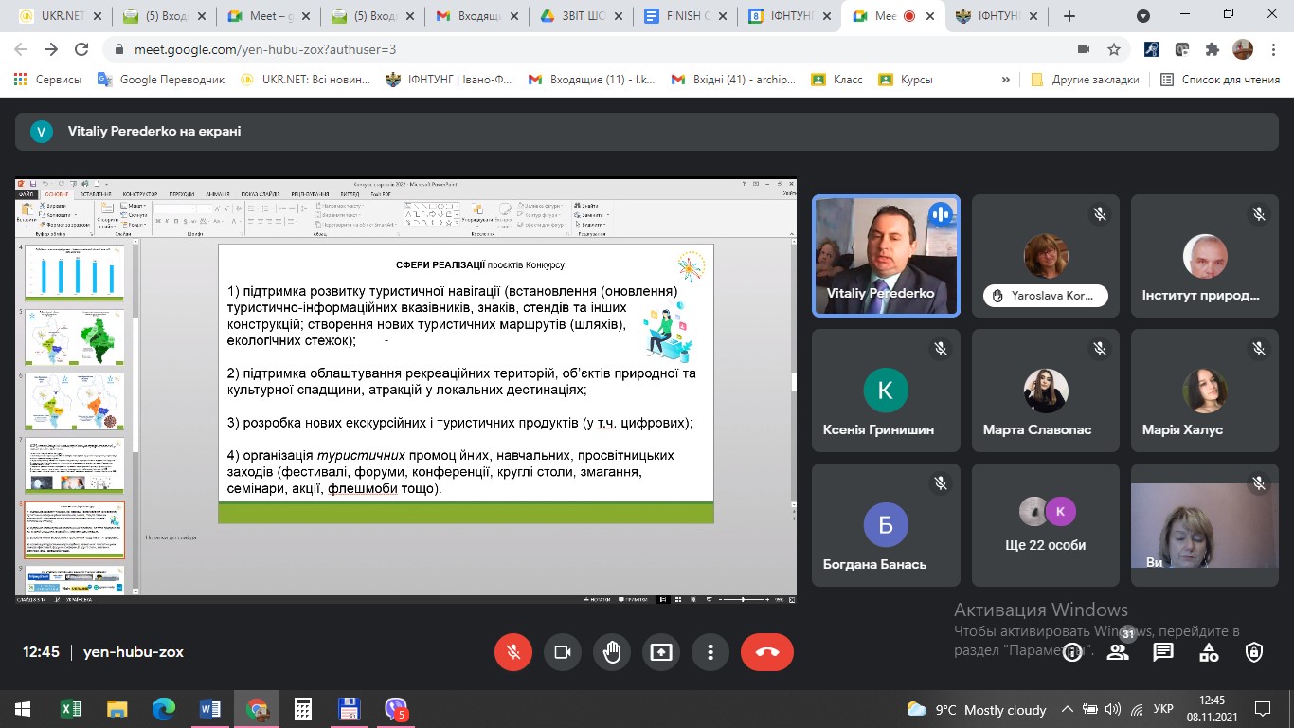Viewport: 1294px width, 728px height.
Task: Open the Google Переводчик bookmark
Action: 162,80
